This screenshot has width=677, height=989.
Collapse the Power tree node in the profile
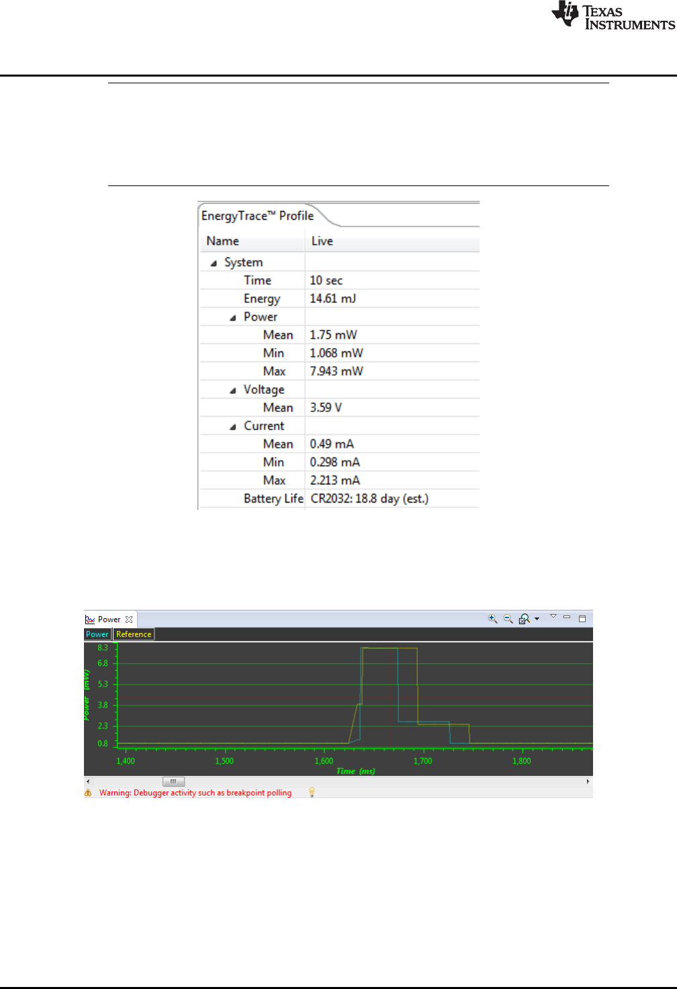pyautogui.click(x=233, y=317)
